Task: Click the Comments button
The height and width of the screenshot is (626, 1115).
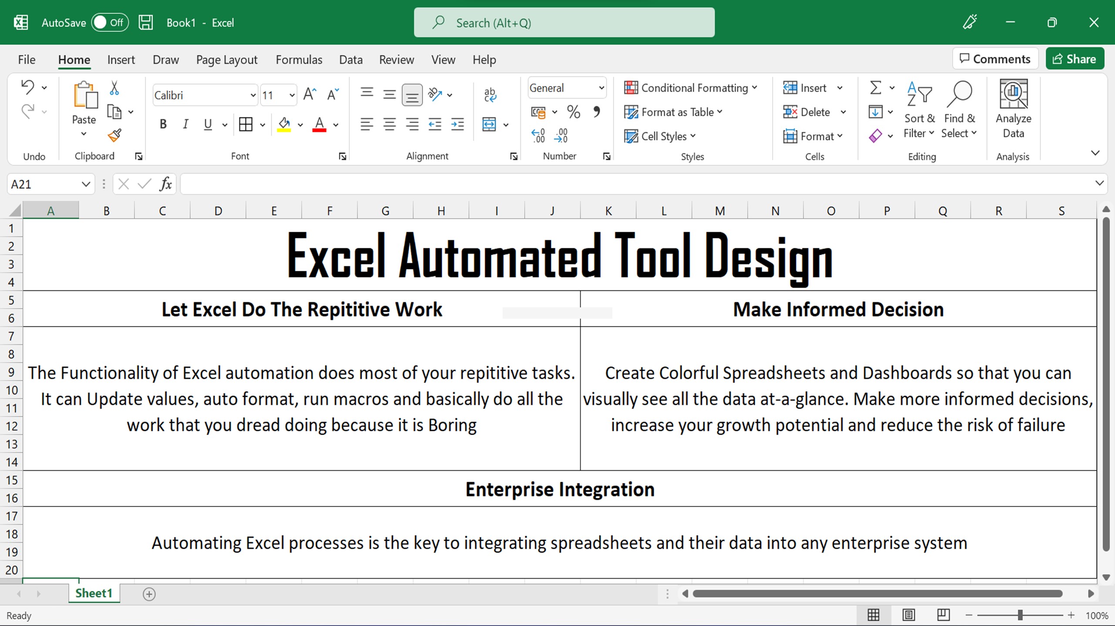Action: coord(995,59)
